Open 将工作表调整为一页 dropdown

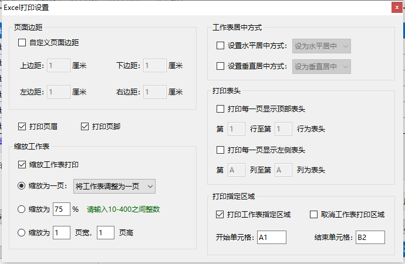(114, 186)
